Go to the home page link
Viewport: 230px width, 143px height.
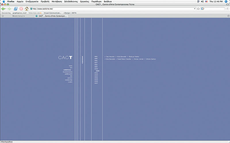[x=70, y=66]
